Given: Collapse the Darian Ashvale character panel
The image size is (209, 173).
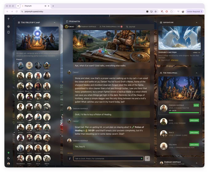Looking at the screenshot, I should pos(197,163).
